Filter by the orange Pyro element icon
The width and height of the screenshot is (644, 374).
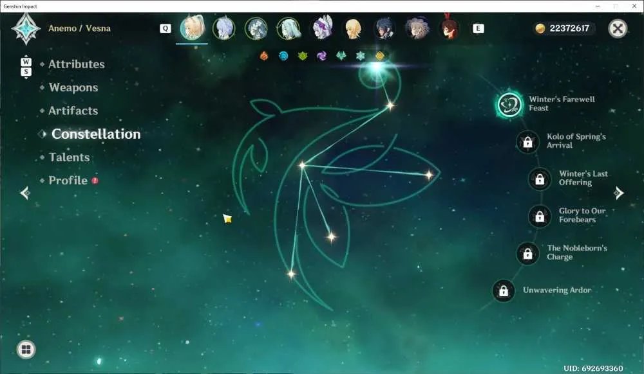click(x=264, y=56)
